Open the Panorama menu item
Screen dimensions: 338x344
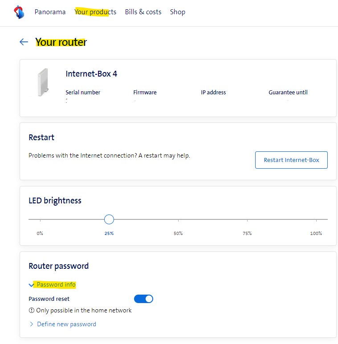(50, 12)
